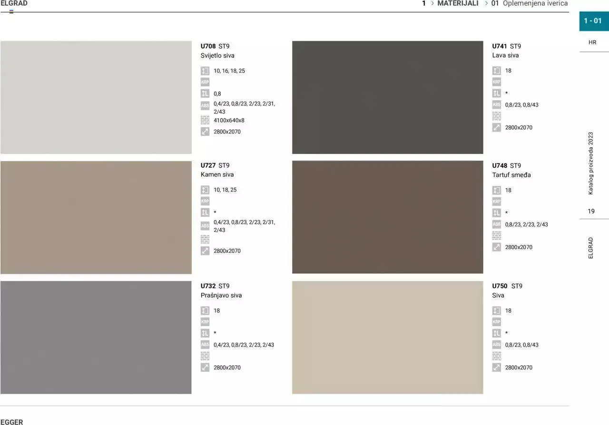
Task: Open the MATERIJALI breadcrumb item
Action: [458, 3]
